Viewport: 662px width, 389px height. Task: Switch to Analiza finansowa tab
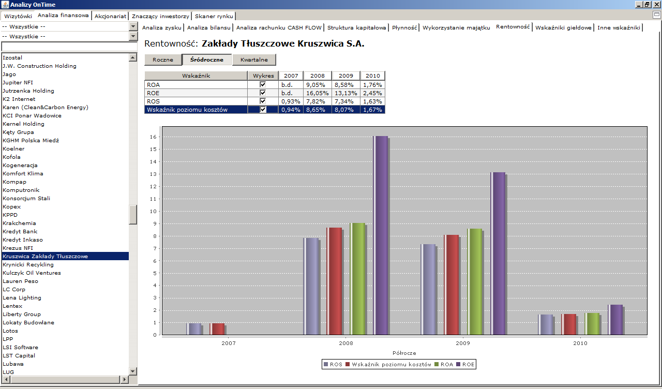coord(63,16)
